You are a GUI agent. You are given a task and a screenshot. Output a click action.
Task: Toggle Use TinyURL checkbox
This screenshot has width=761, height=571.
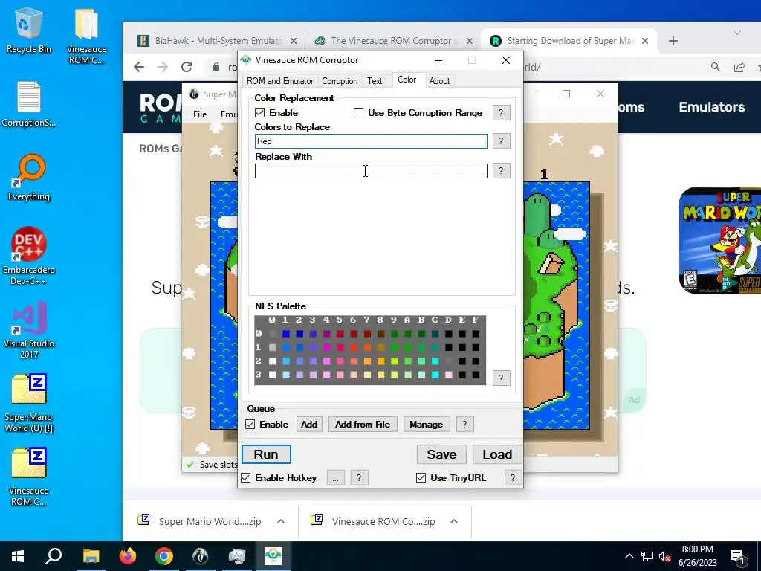click(x=421, y=478)
